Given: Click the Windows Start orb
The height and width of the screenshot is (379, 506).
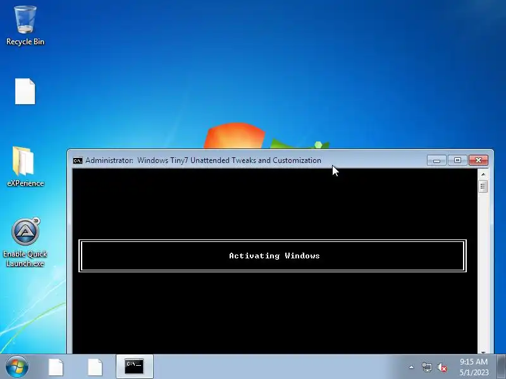Looking at the screenshot, I should (x=17, y=366).
